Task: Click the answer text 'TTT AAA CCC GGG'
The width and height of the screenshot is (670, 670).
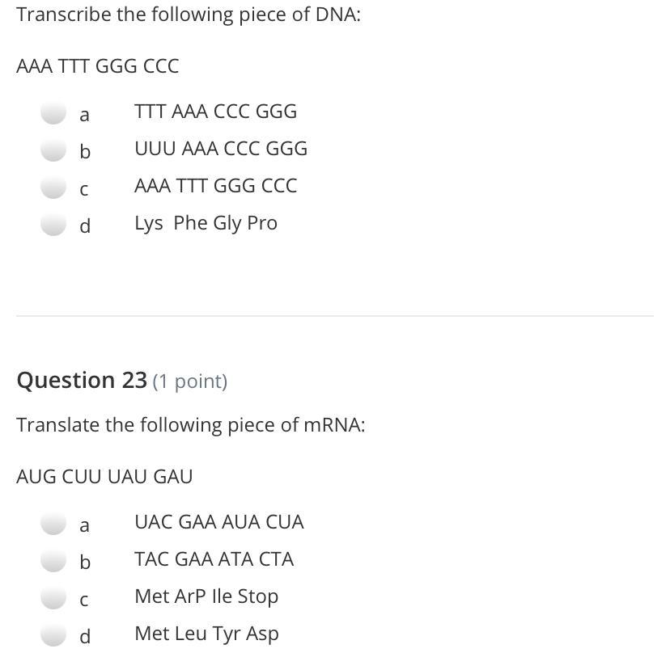Action: [215, 112]
